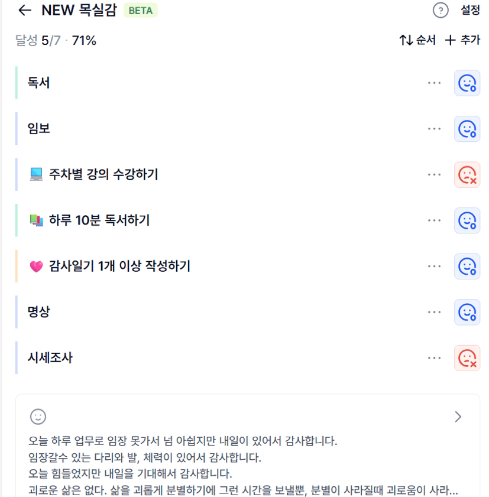The width and height of the screenshot is (489, 497).
Task: Toggle 하루 10분 독서하기 status face
Action: (467, 220)
